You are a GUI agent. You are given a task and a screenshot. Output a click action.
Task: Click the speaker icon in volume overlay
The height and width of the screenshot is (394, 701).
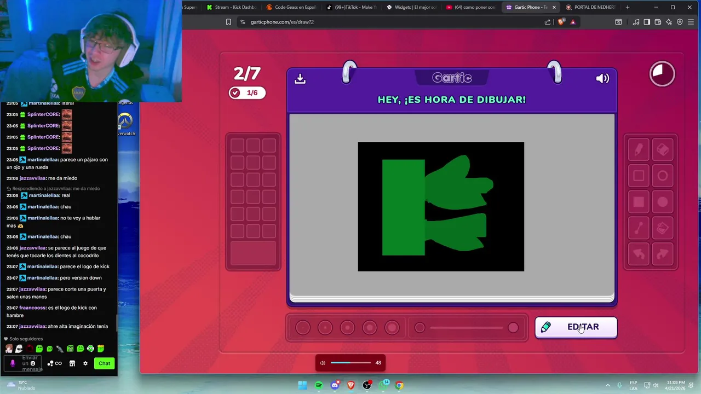(323, 363)
